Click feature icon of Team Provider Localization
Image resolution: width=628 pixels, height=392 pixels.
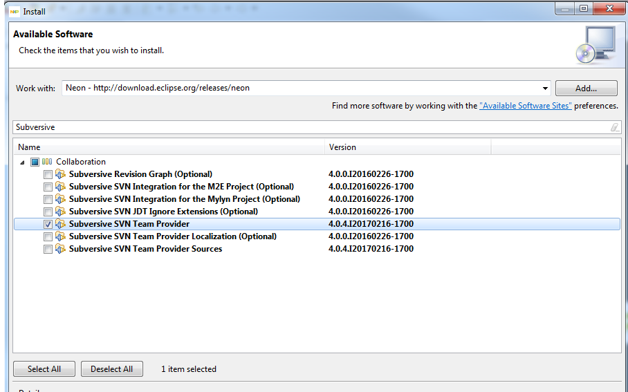[60, 236]
